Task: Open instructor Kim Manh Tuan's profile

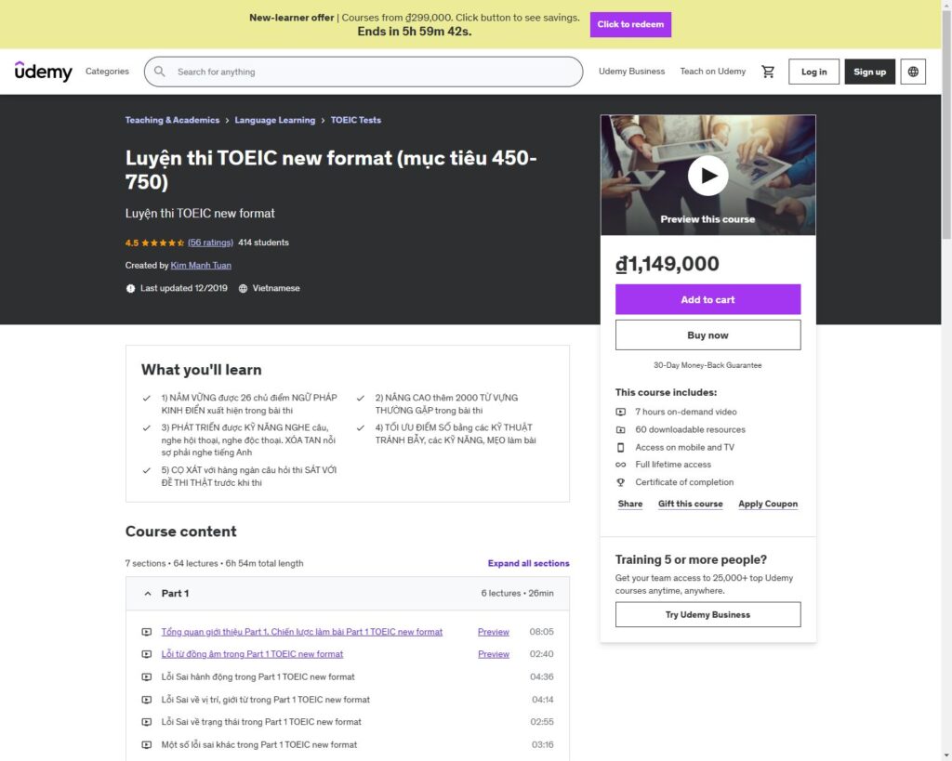Action: (201, 266)
